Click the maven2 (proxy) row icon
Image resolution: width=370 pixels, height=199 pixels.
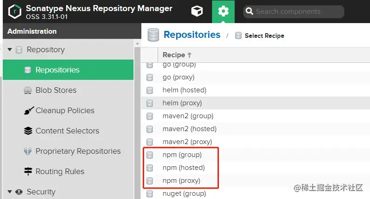click(150, 142)
